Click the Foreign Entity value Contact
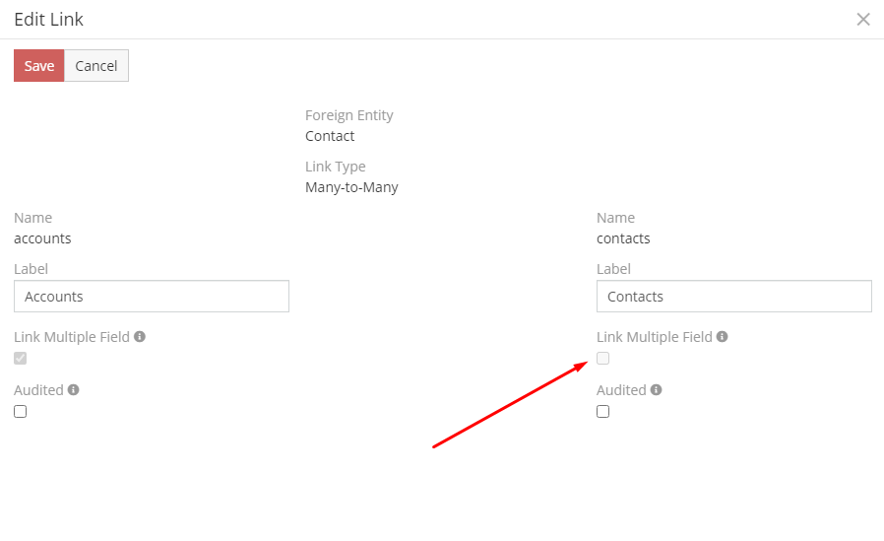 pos(330,136)
